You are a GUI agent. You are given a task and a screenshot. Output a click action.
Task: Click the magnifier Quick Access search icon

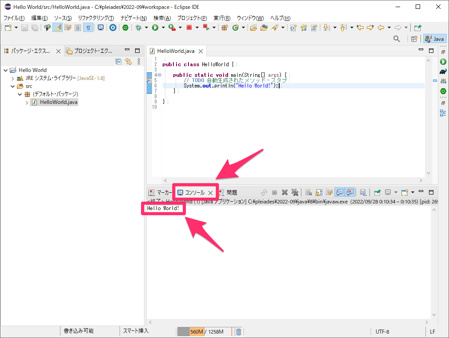click(397, 39)
